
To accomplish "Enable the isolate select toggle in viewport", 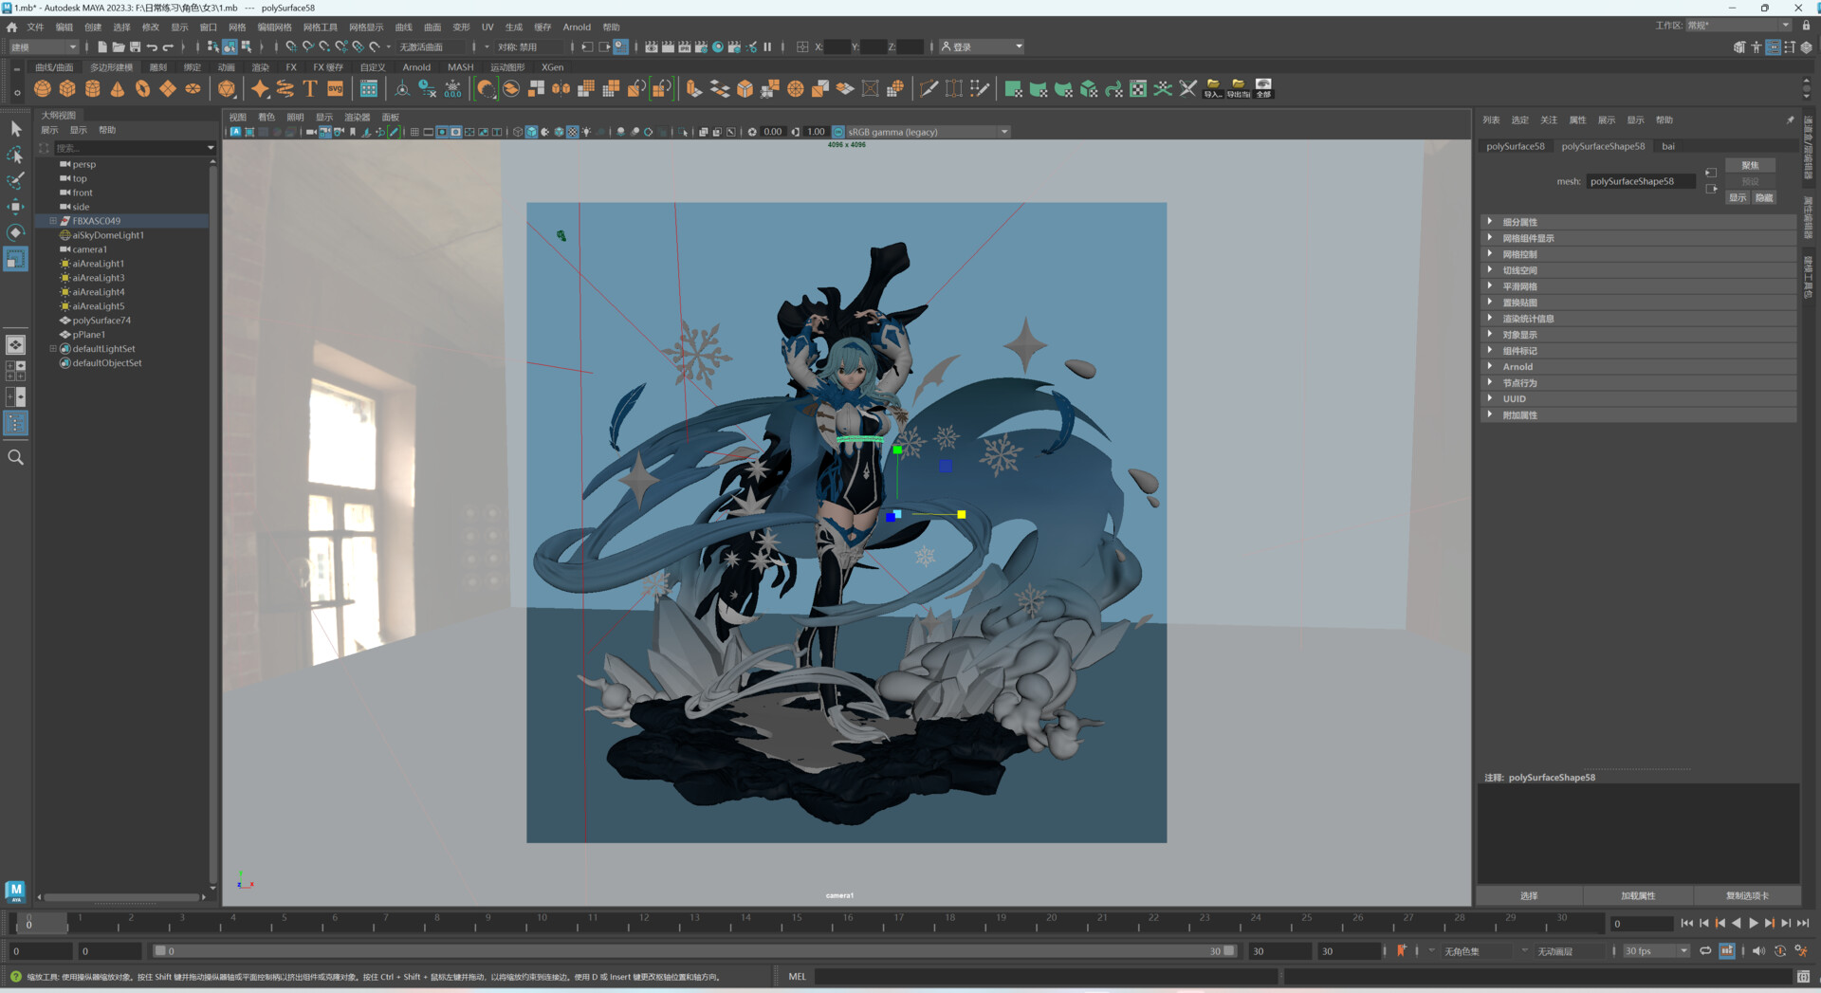I will (x=684, y=132).
